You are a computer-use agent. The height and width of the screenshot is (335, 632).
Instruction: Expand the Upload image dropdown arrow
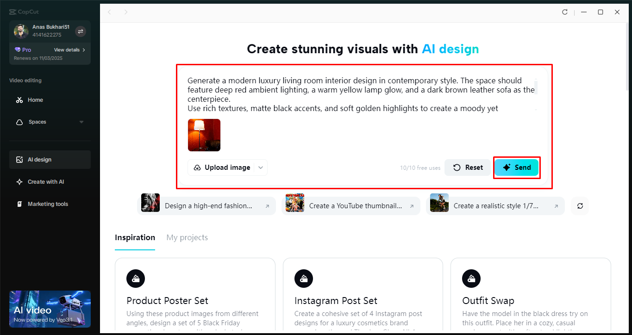[x=261, y=167]
